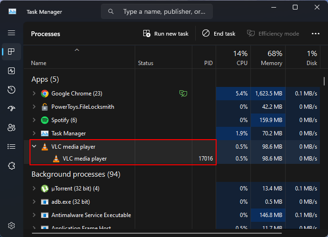Collapse the VLC media player group
Viewport: 328px width, 237px height.
click(x=34, y=147)
